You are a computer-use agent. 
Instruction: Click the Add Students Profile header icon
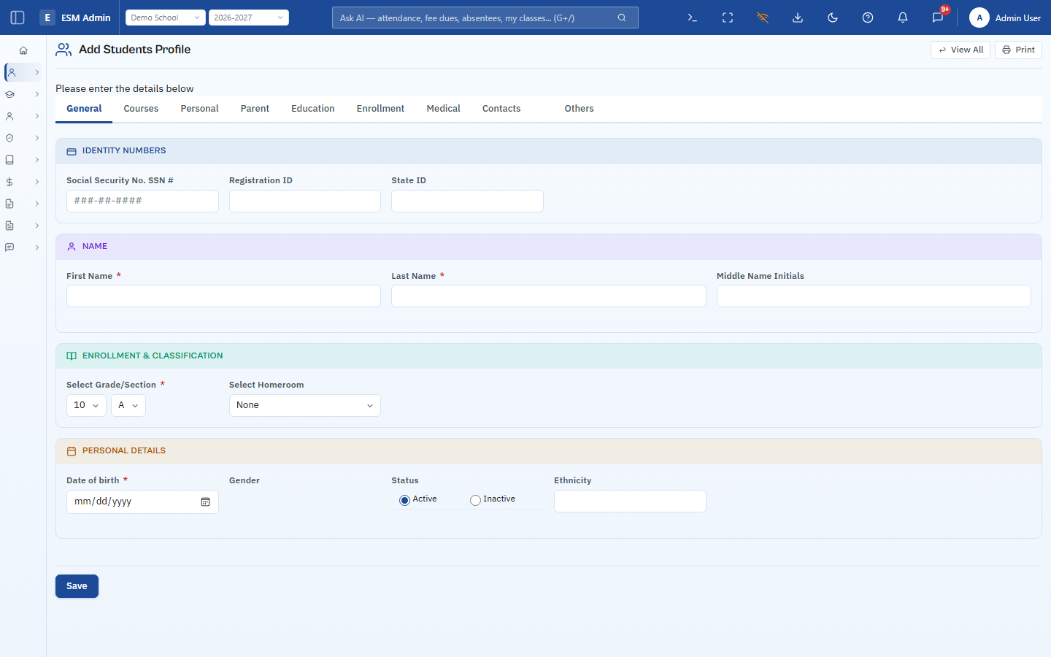63,50
